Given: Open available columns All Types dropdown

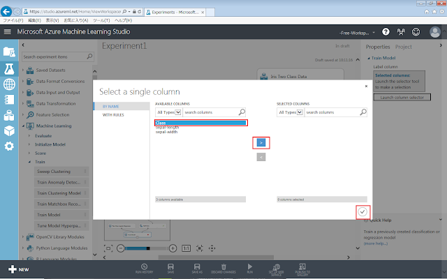Looking at the screenshot, I should tap(169, 112).
